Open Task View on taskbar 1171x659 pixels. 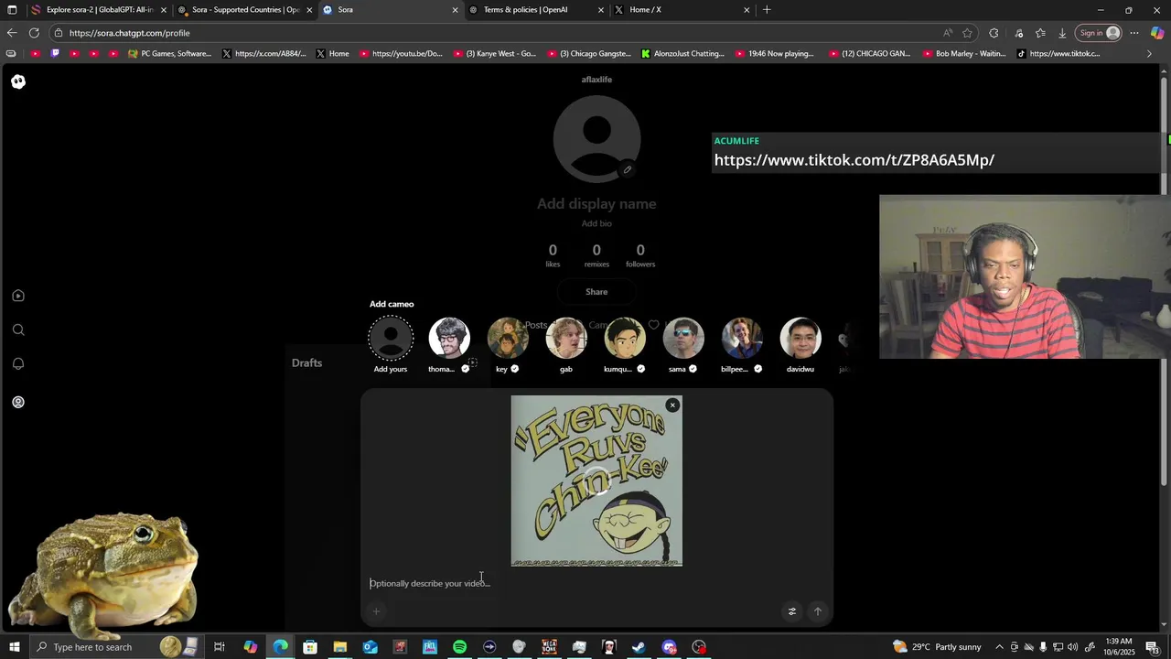click(x=220, y=647)
